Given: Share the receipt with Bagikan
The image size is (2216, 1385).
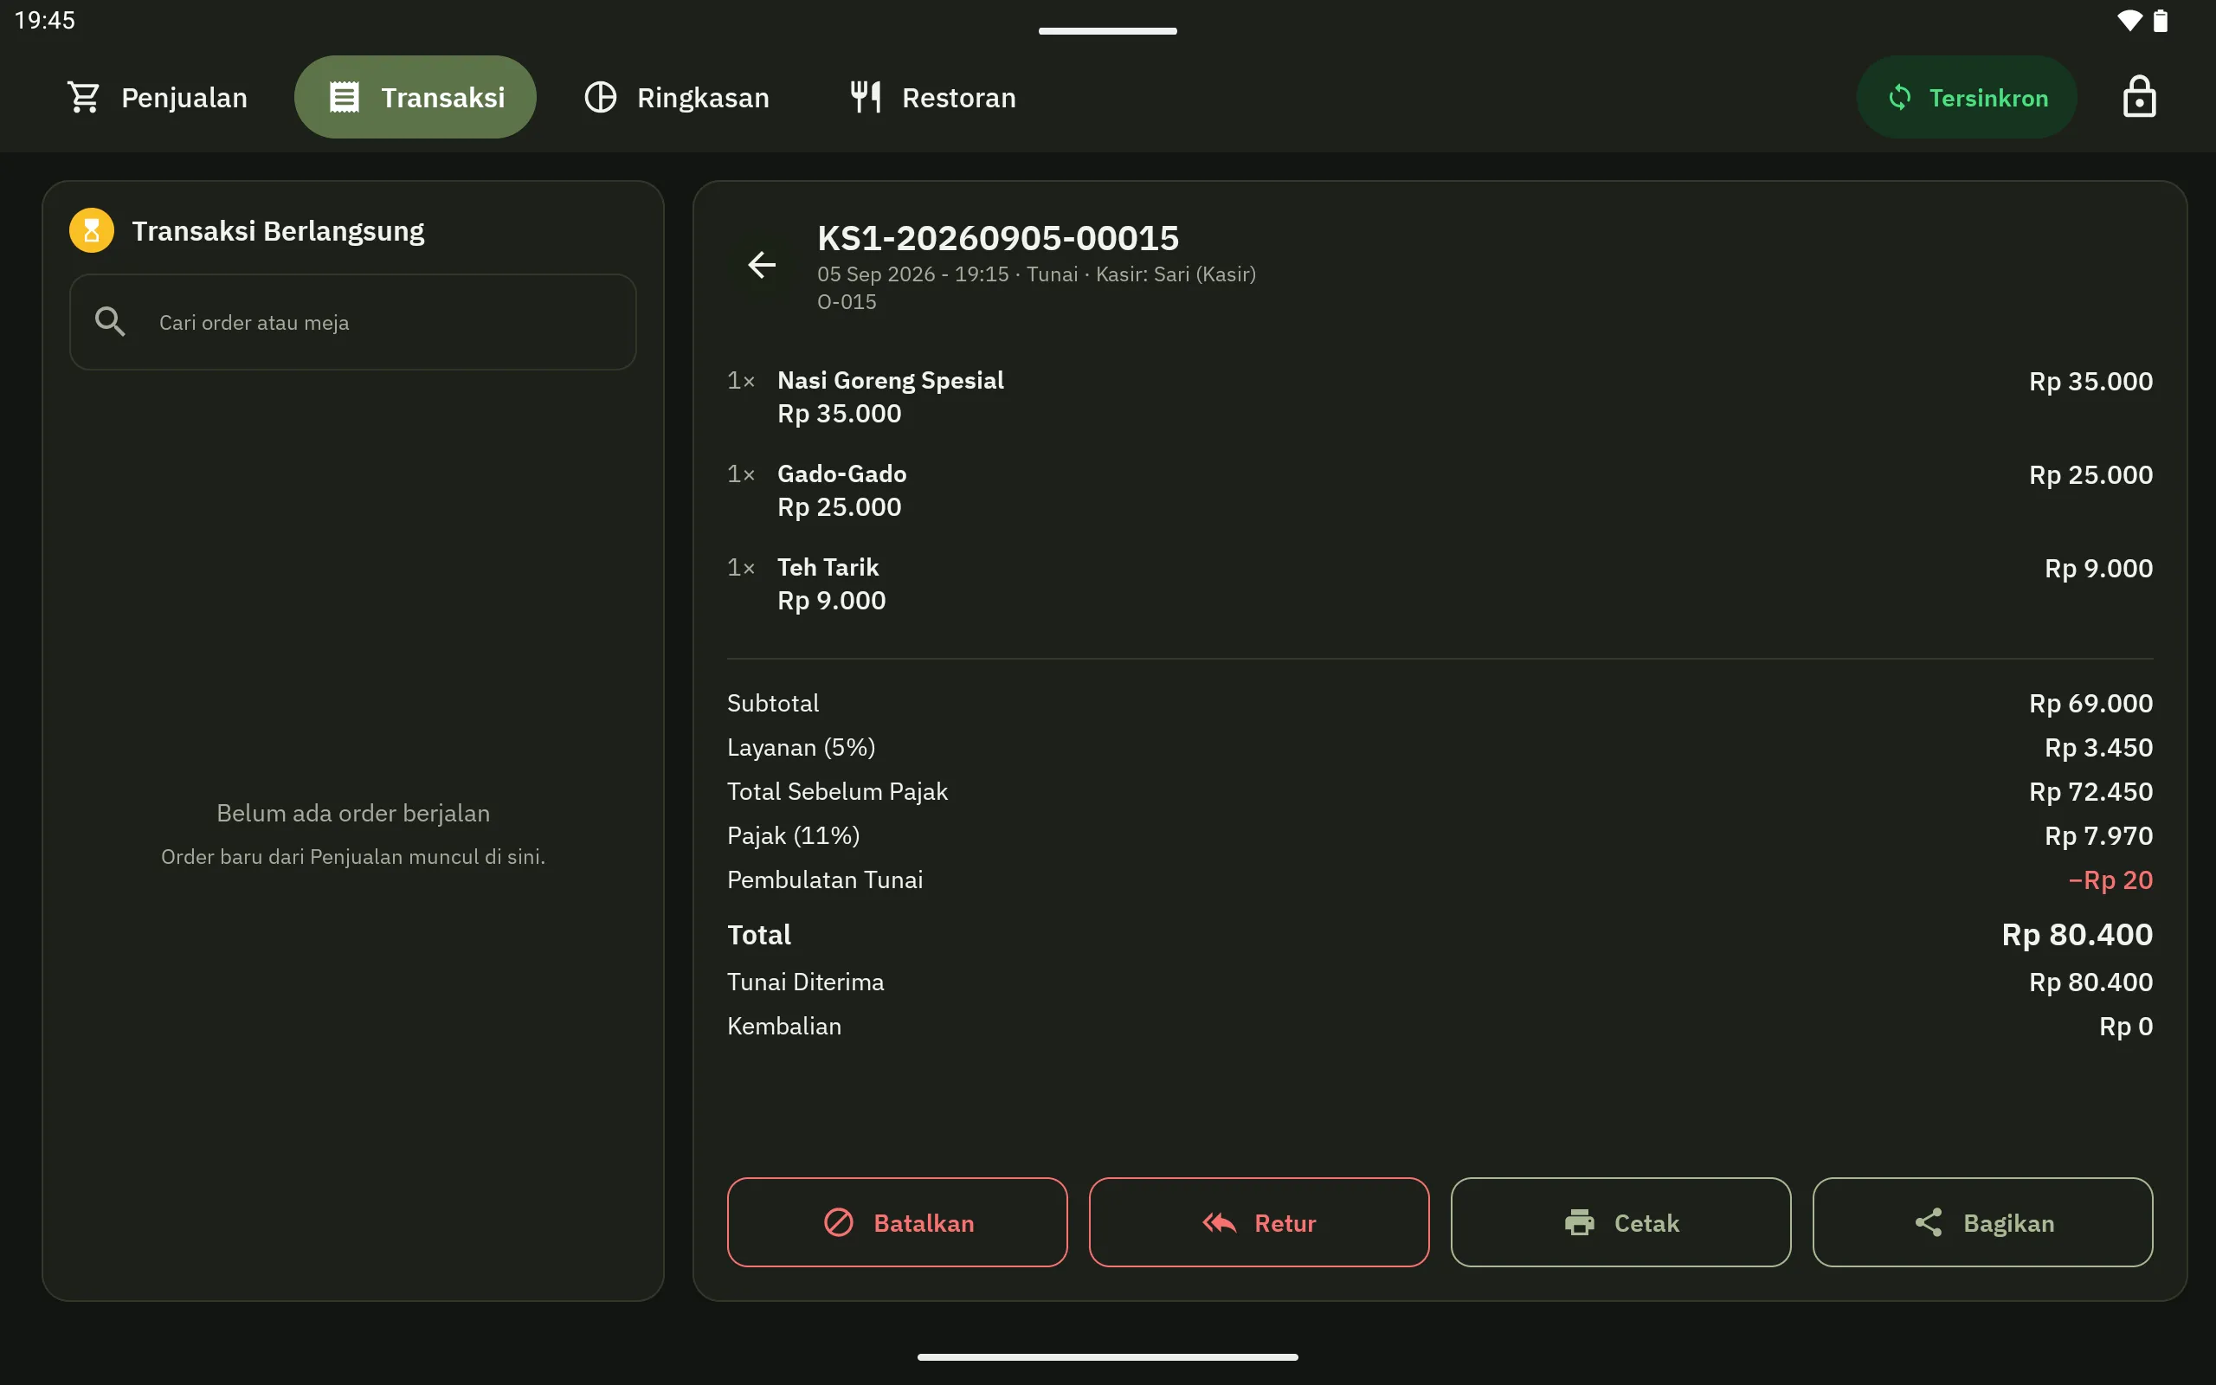Looking at the screenshot, I should [1982, 1222].
